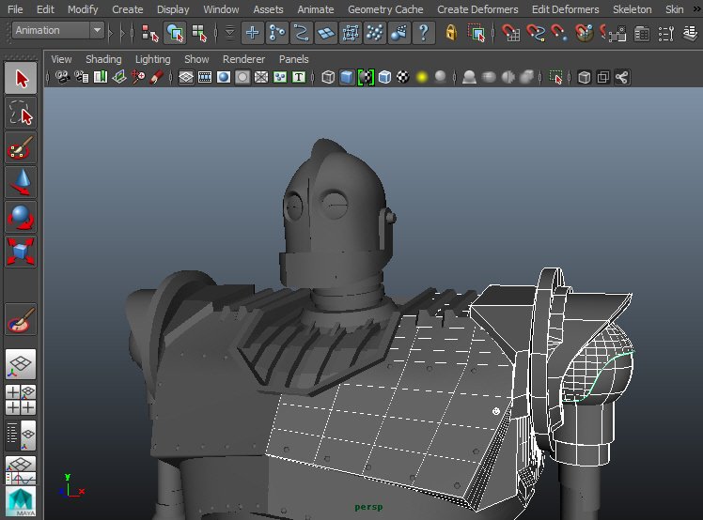This screenshot has height=520, width=703.
Task: Open the Animate menu
Action: (x=316, y=9)
